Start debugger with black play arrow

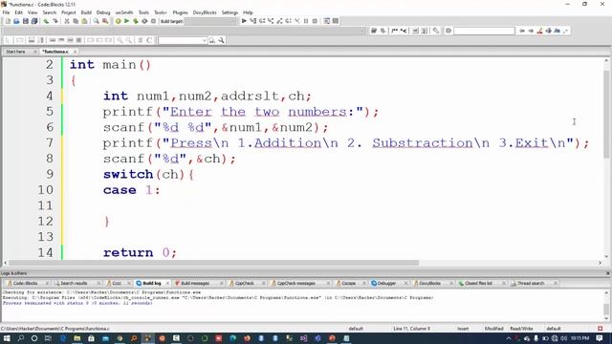click(x=244, y=21)
